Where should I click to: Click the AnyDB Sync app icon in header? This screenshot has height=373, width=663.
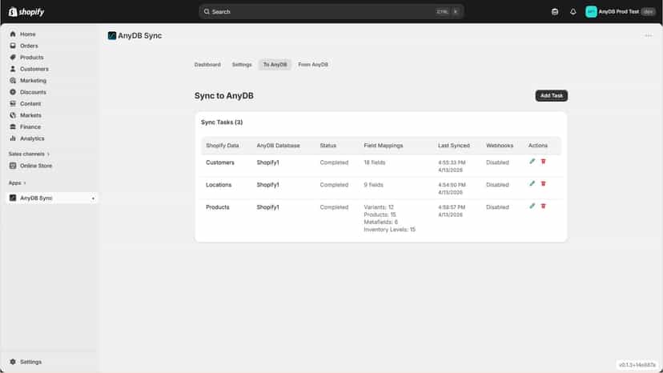112,35
